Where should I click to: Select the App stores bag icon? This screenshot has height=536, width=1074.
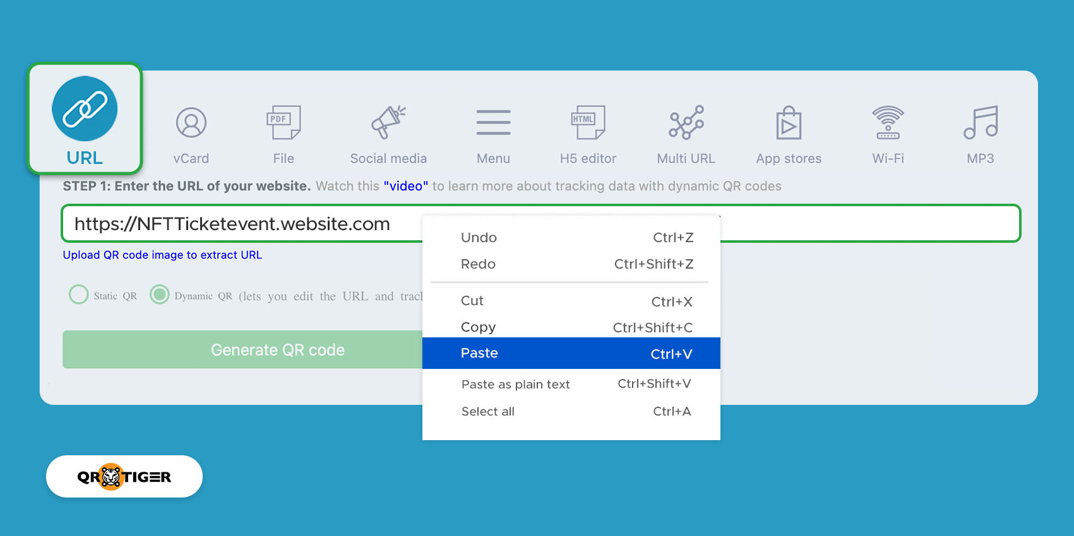click(x=789, y=122)
